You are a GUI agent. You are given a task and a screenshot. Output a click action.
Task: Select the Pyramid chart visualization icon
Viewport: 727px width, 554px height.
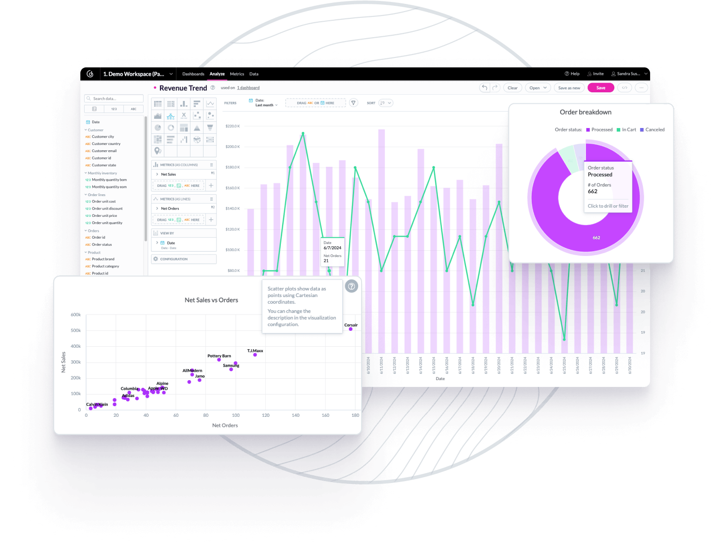click(197, 128)
